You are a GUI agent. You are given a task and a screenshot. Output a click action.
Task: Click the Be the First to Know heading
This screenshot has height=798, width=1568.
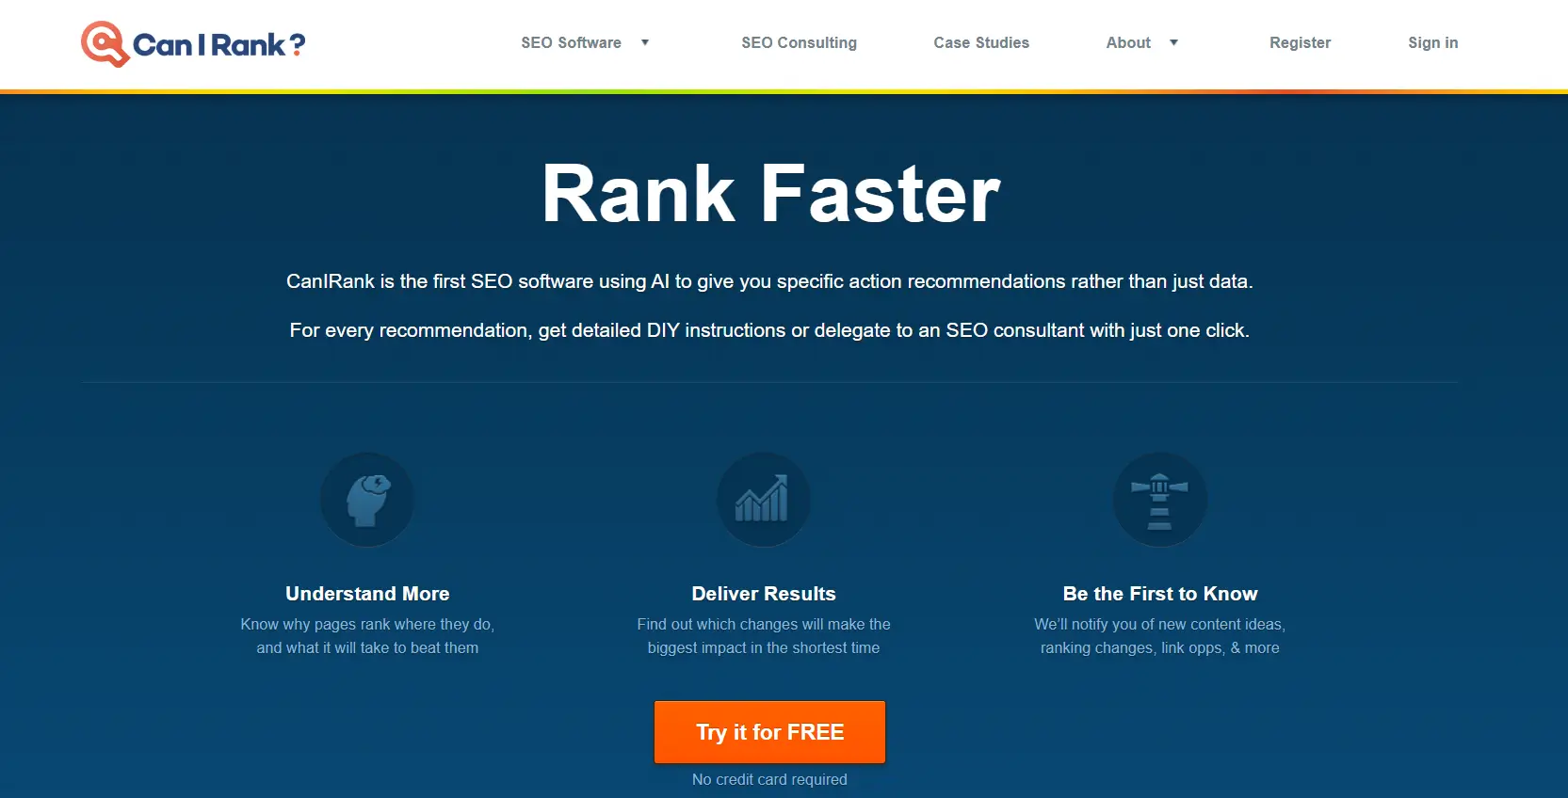click(1160, 594)
